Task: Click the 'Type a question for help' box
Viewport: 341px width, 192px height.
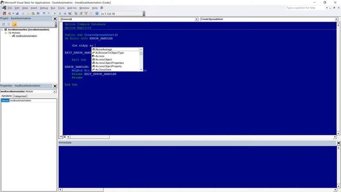Action: tap(305, 8)
